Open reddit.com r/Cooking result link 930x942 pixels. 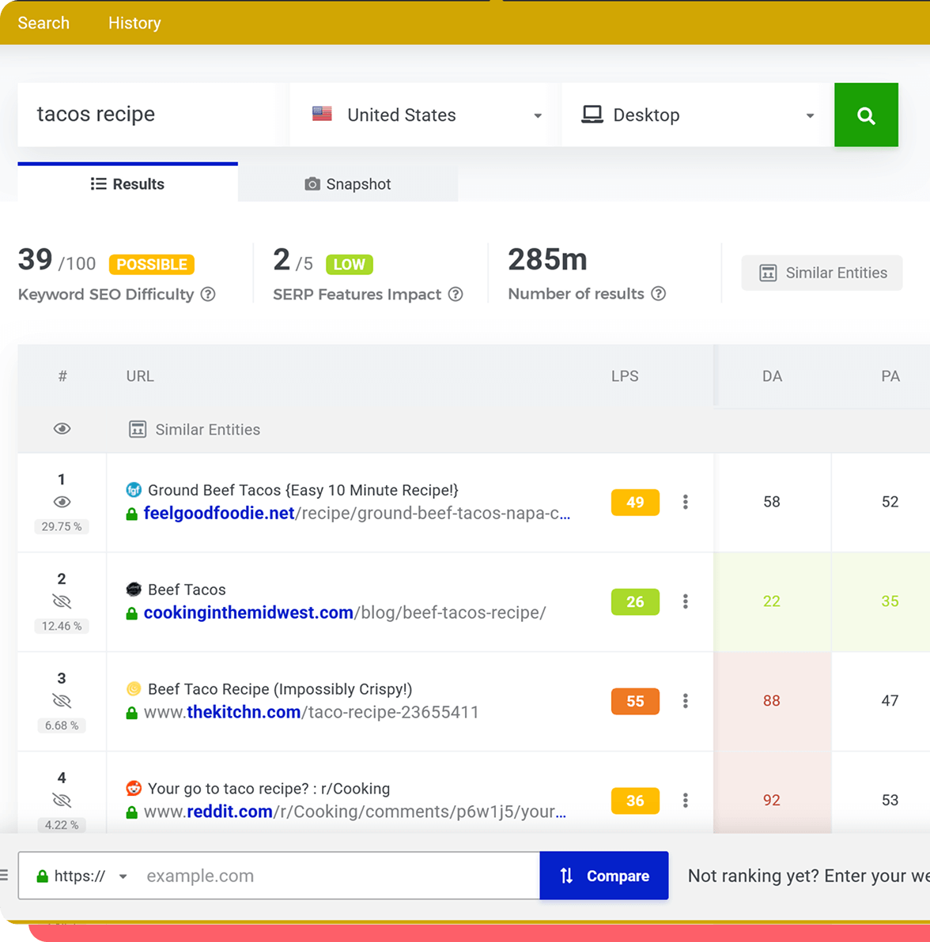pos(355,812)
